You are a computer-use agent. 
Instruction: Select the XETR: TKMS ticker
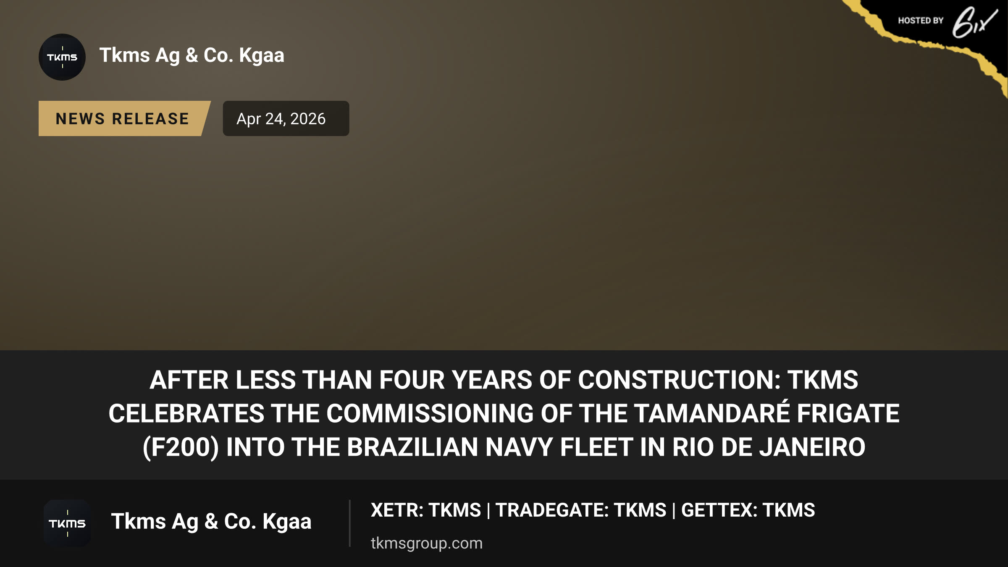(426, 510)
